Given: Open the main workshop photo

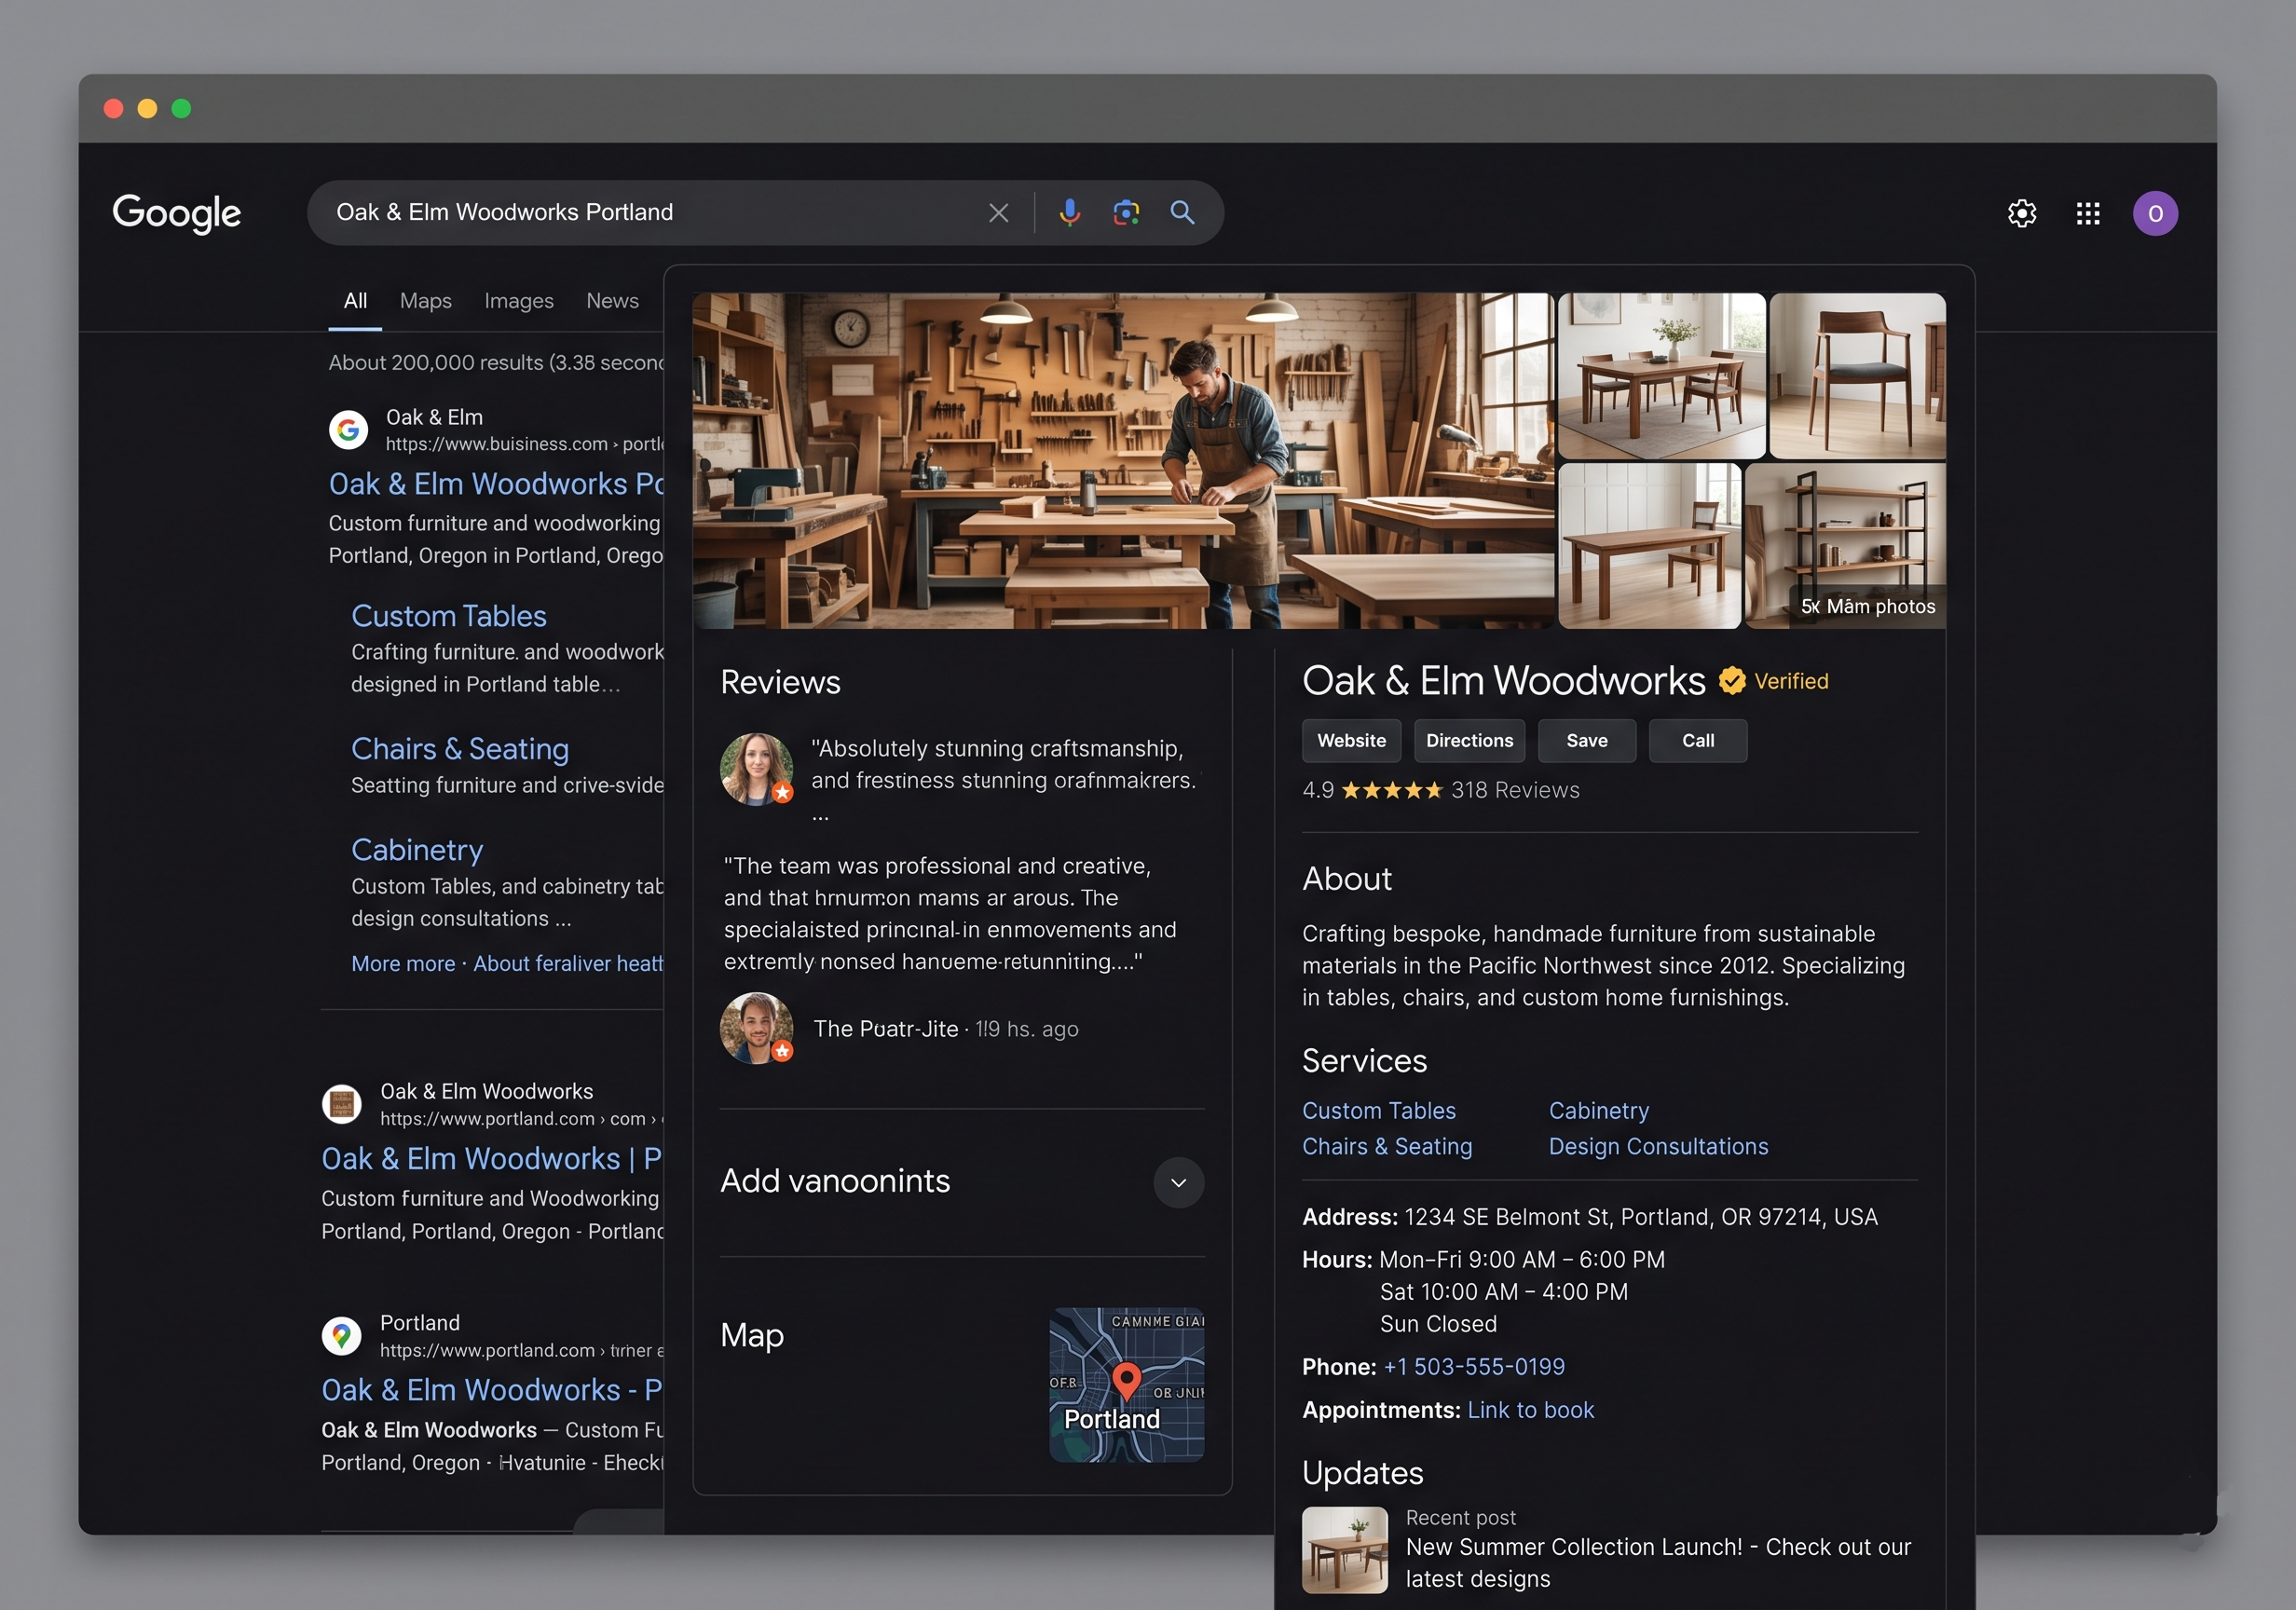Looking at the screenshot, I should pyautogui.click(x=1122, y=461).
